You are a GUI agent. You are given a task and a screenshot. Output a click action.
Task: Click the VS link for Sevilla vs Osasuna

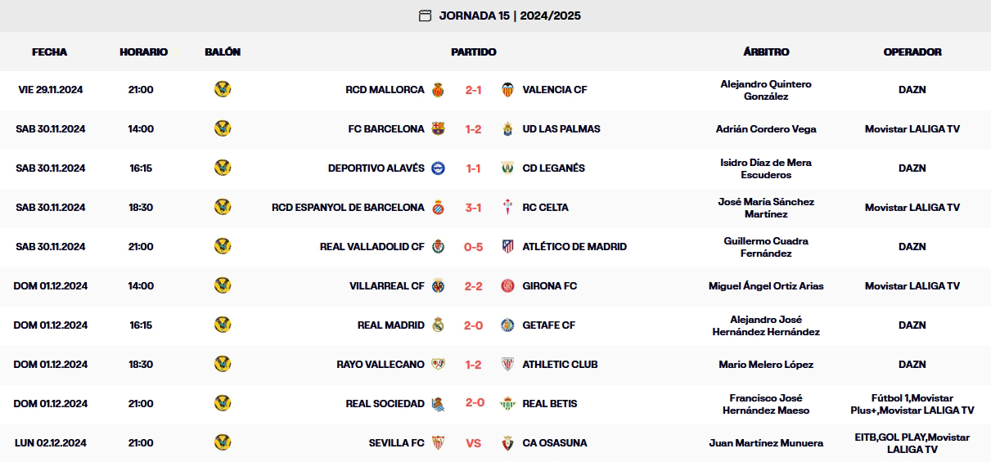(473, 443)
